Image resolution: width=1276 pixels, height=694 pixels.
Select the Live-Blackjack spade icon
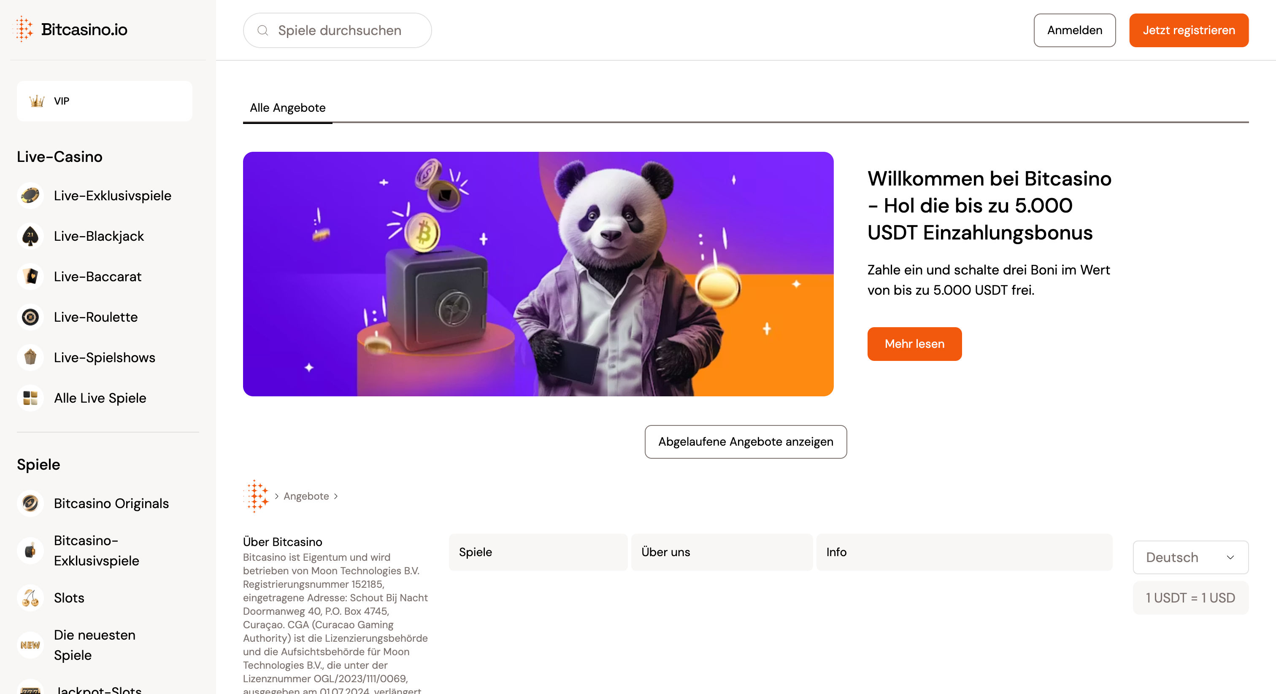tap(30, 236)
